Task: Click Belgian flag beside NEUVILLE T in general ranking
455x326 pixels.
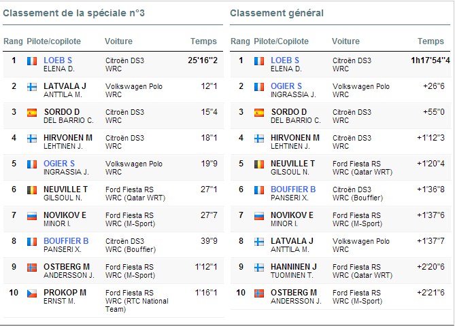Action: coord(259,164)
